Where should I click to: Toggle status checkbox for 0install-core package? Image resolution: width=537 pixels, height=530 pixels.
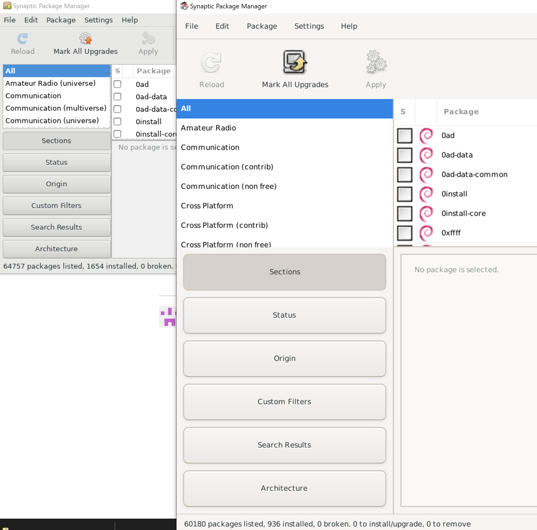coord(405,213)
